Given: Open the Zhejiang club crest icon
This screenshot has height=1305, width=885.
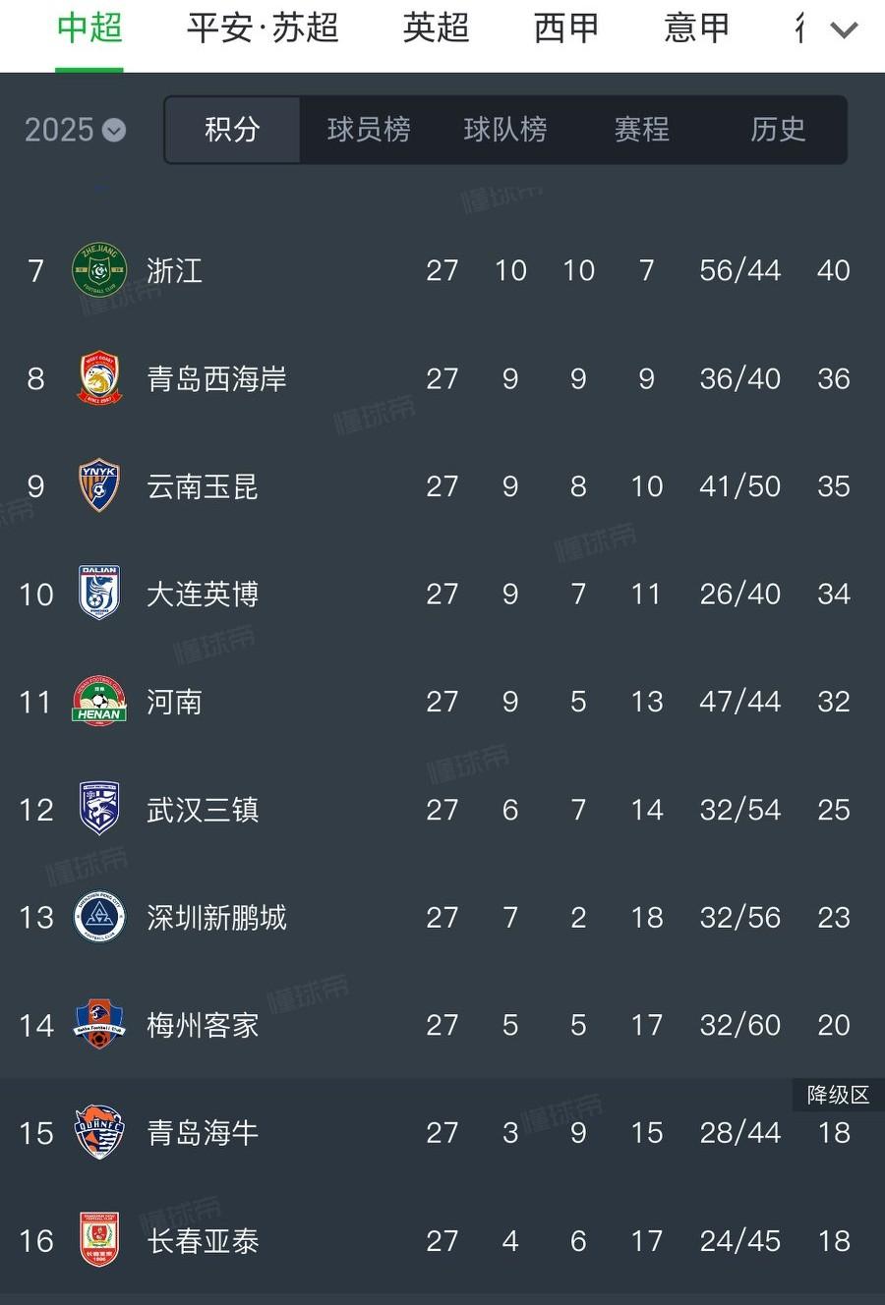Looking at the screenshot, I should [x=99, y=270].
